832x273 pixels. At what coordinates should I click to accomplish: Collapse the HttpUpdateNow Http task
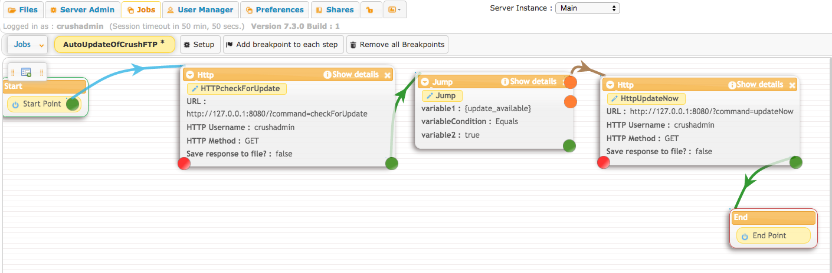click(x=610, y=85)
